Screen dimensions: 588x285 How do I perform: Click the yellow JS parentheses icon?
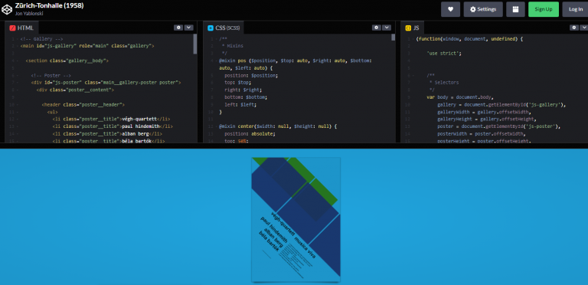(x=408, y=28)
